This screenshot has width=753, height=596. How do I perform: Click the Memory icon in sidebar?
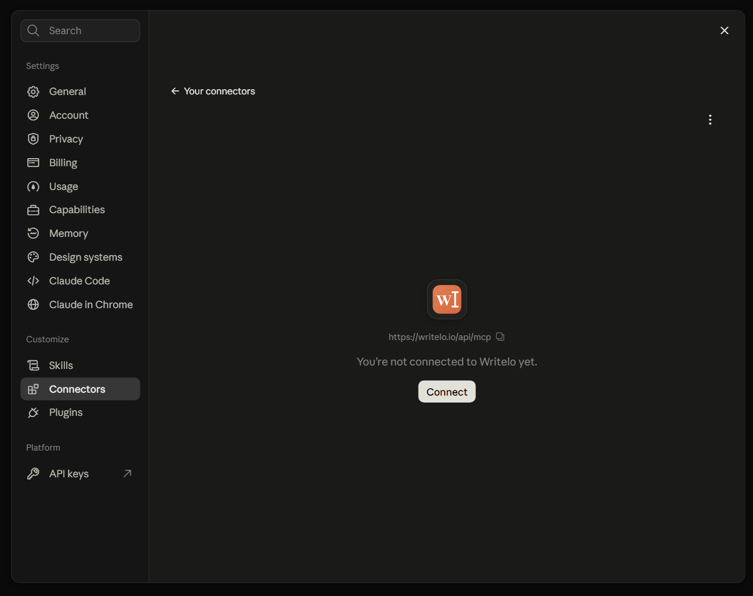(34, 233)
